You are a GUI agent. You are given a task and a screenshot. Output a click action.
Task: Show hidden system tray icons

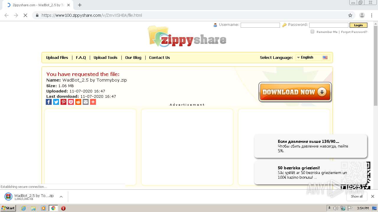tap(329, 208)
